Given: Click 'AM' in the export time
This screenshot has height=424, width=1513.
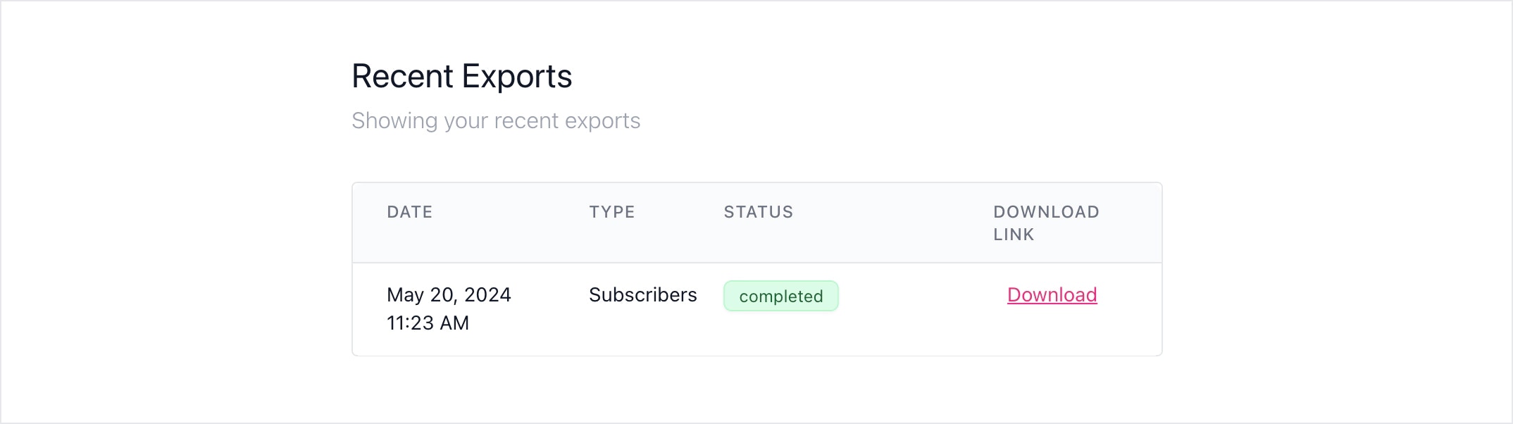Looking at the screenshot, I should [454, 323].
